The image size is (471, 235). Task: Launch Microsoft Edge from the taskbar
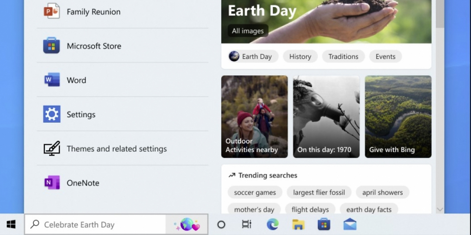coord(272,224)
